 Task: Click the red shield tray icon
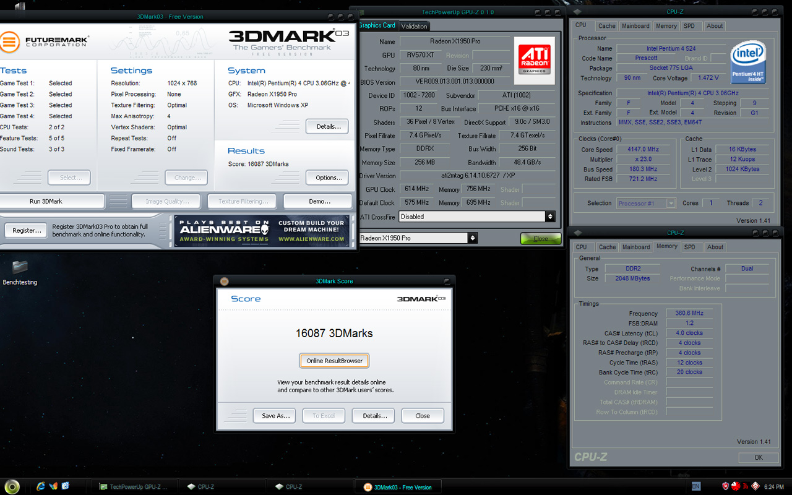pyautogui.click(x=726, y=486)
